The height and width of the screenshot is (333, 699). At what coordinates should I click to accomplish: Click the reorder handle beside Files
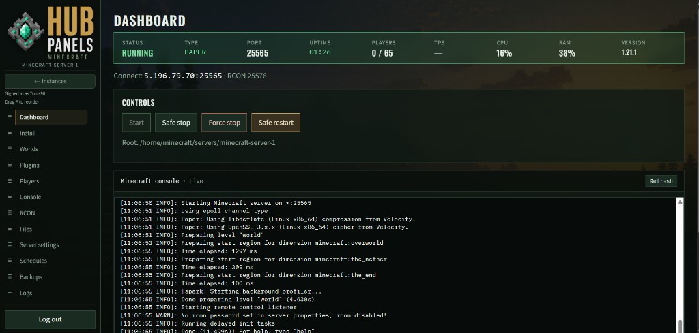point(10,229)
